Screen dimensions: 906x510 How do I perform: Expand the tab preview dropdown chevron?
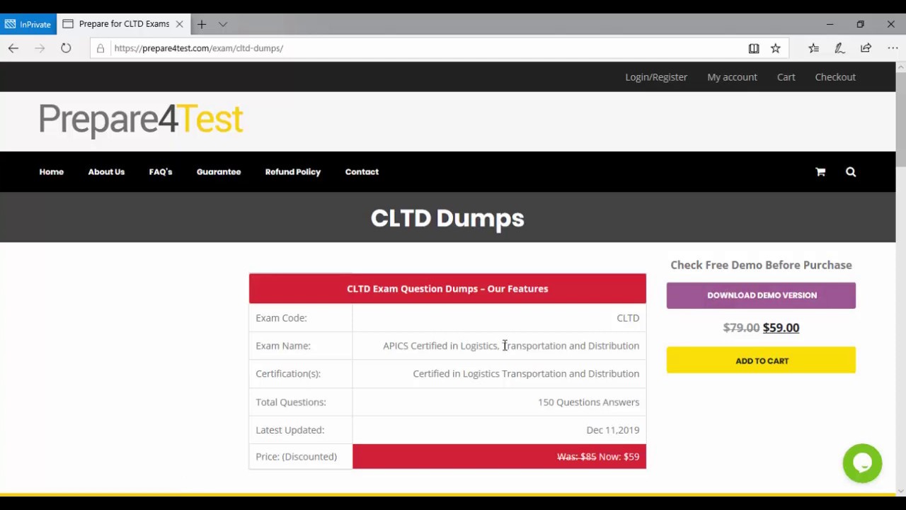click(223, 24)
